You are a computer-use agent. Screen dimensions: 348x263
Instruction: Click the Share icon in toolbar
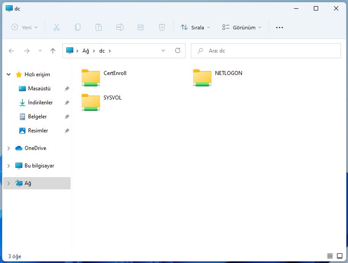pyautogui.click(x=141, y=27)
